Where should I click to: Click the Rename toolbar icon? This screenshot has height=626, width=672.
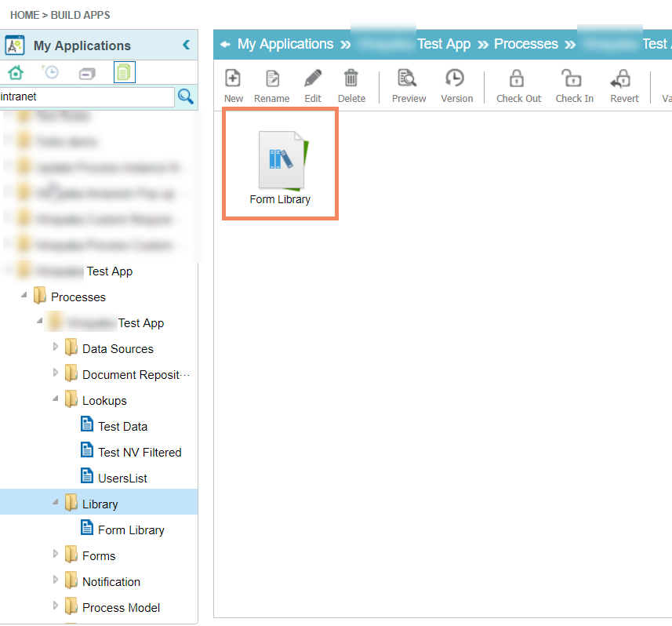click(272, 79)
